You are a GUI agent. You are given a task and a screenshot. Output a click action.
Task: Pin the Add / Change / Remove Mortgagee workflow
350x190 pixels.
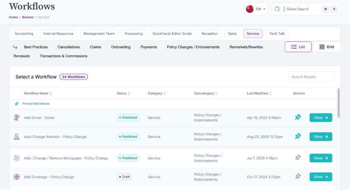point(298,158)
